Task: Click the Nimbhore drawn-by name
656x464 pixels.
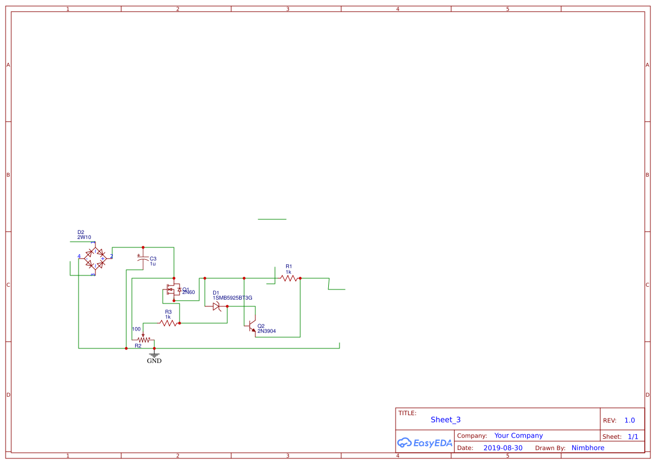Action: 588,448
